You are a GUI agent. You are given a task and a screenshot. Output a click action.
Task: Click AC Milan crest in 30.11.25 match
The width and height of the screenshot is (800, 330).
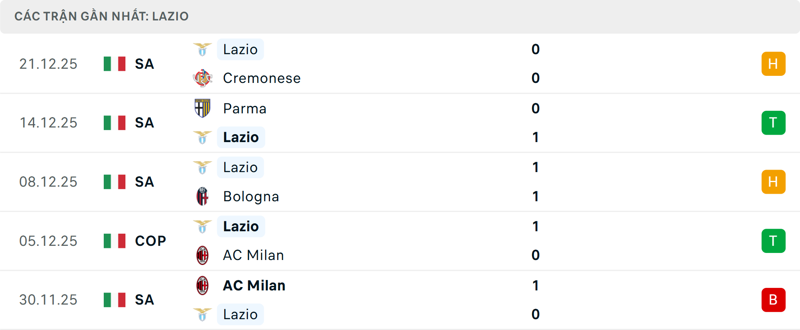point(202,285)
